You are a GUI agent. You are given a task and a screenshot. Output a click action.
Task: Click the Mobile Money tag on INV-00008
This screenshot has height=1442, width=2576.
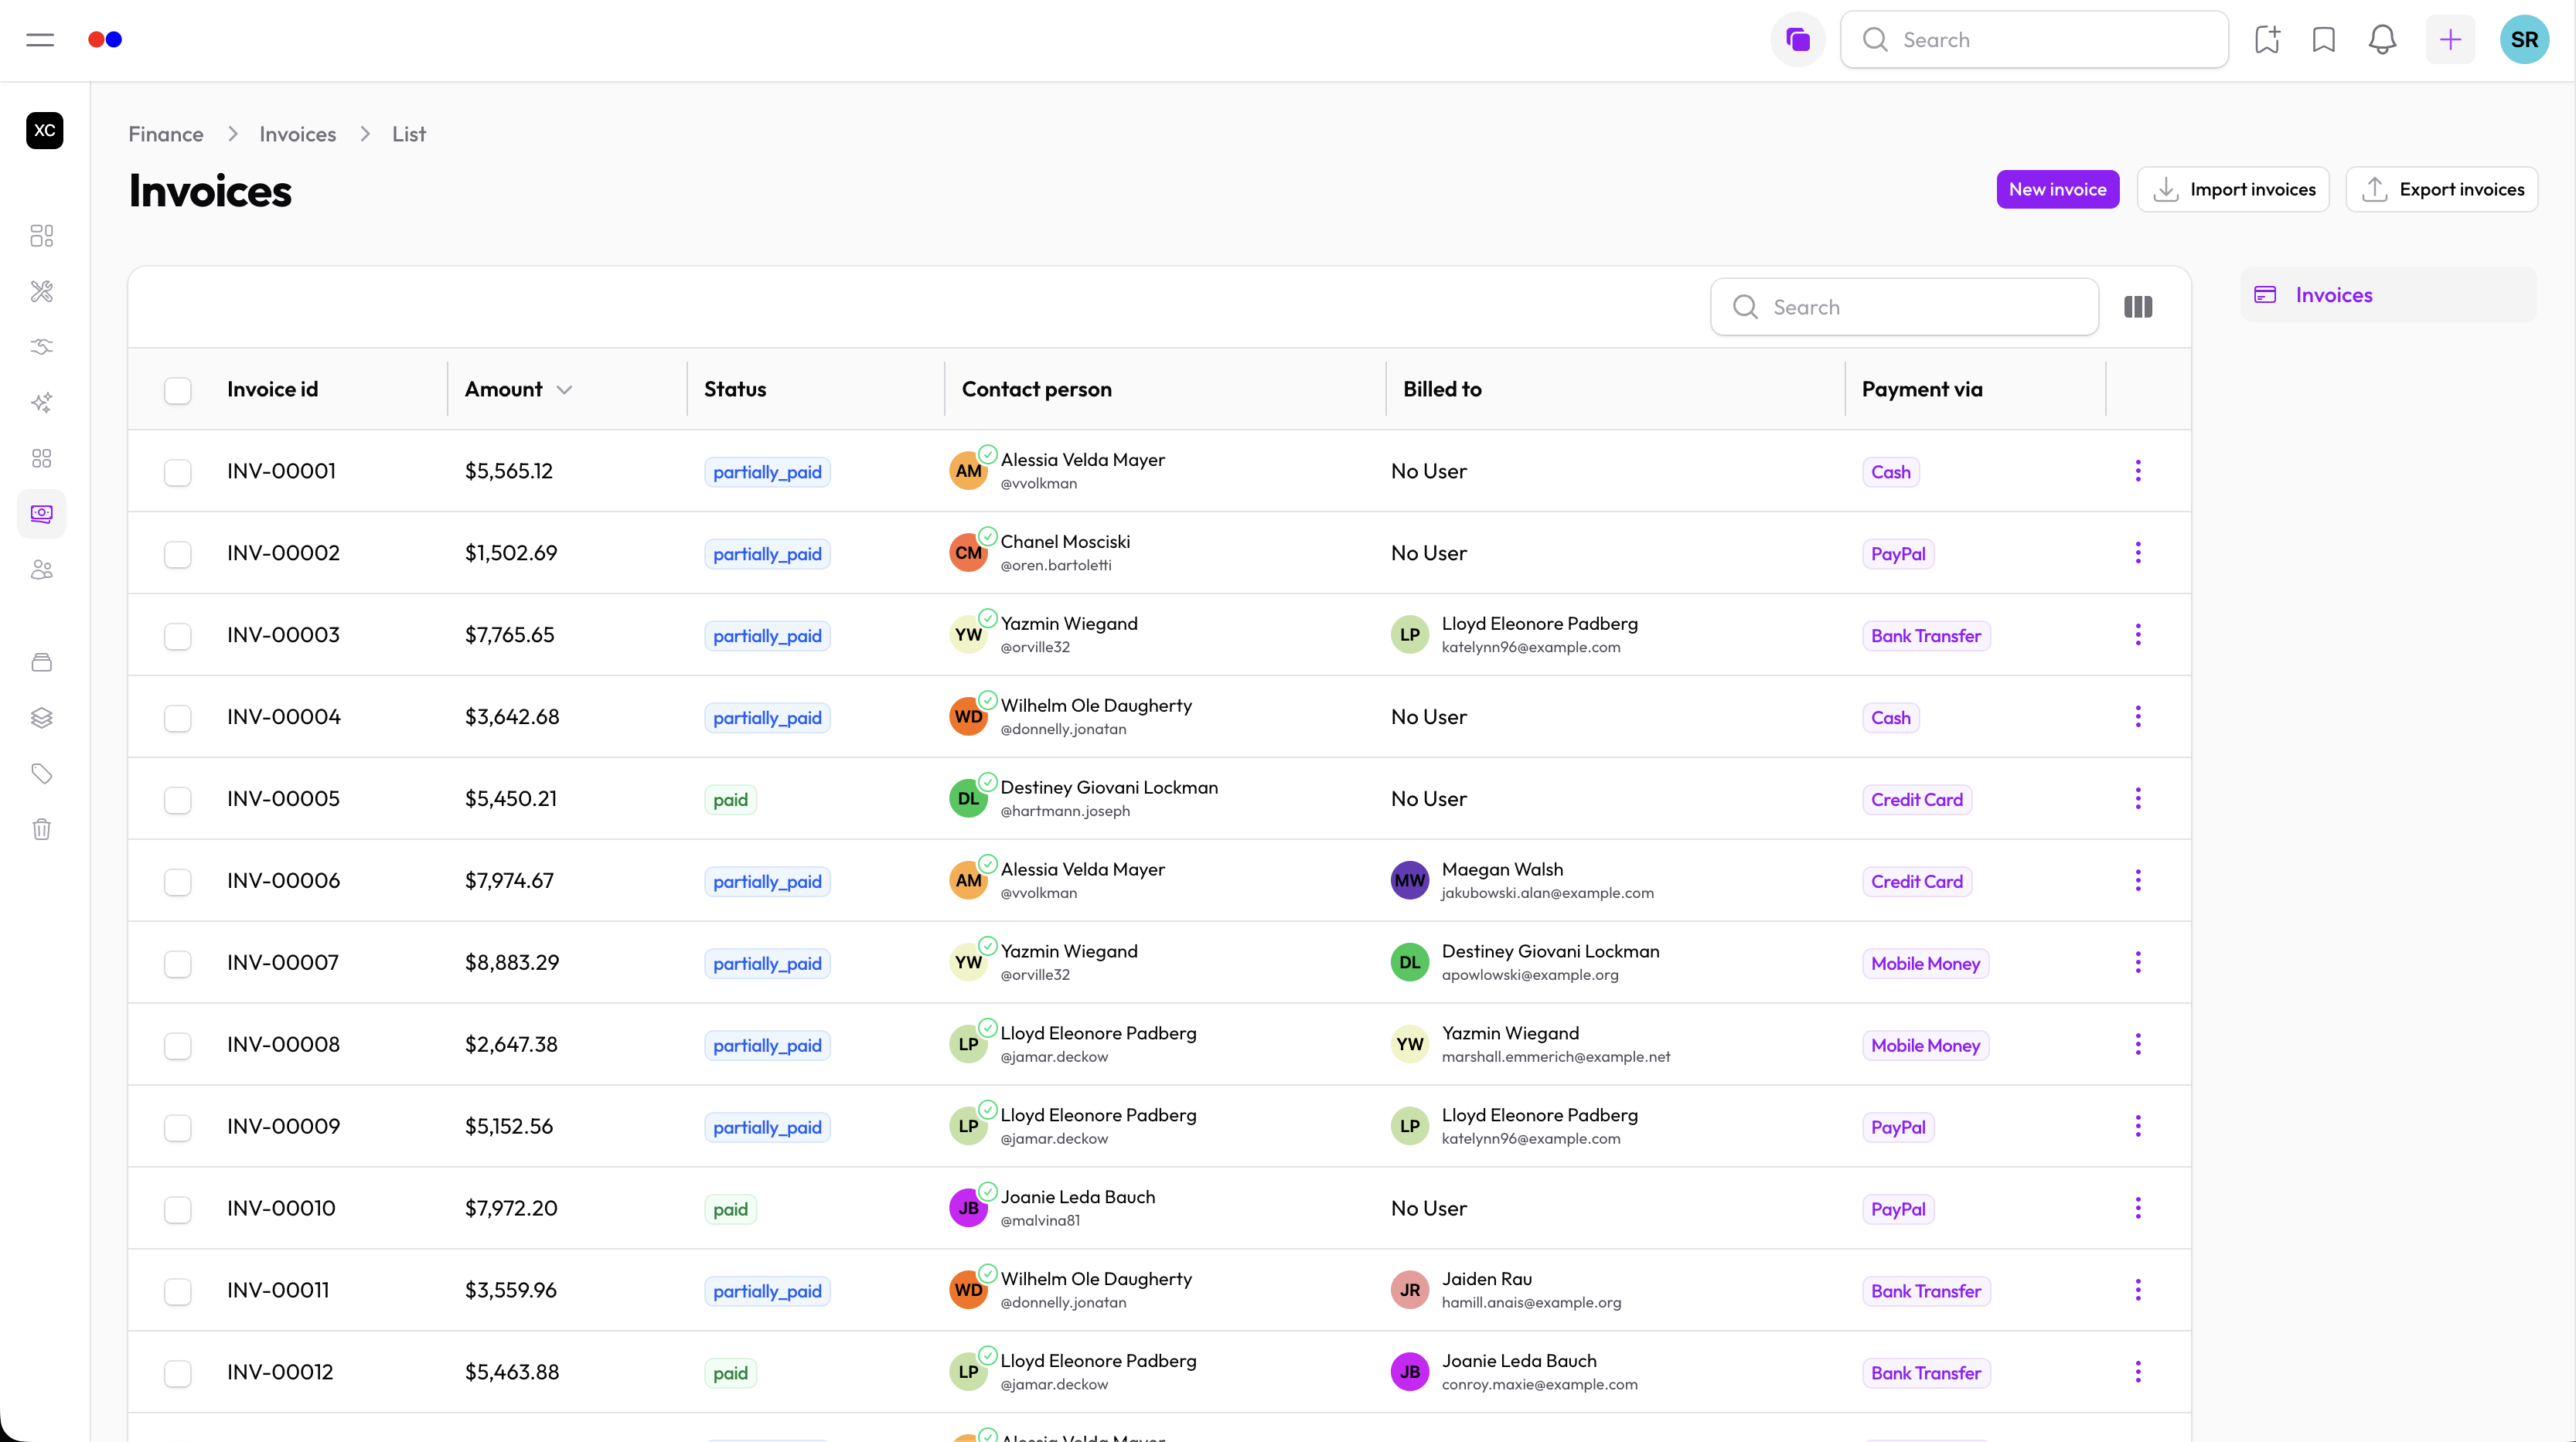coord(1925,1046)
